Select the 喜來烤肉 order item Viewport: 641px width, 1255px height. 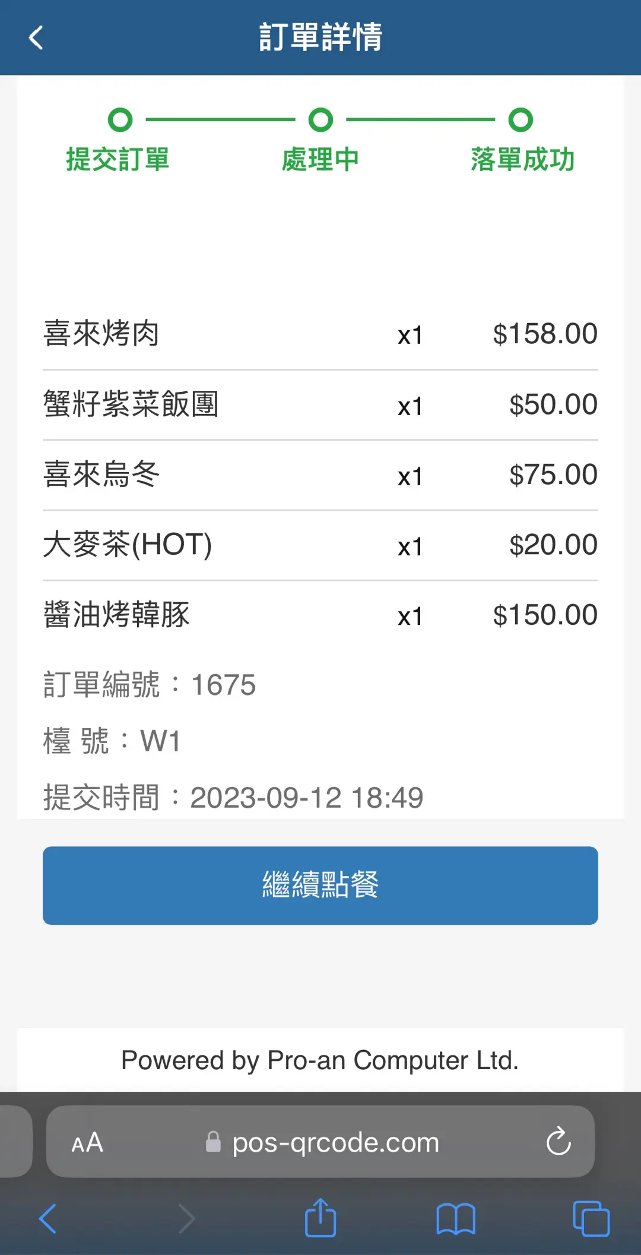coord(101,334)
